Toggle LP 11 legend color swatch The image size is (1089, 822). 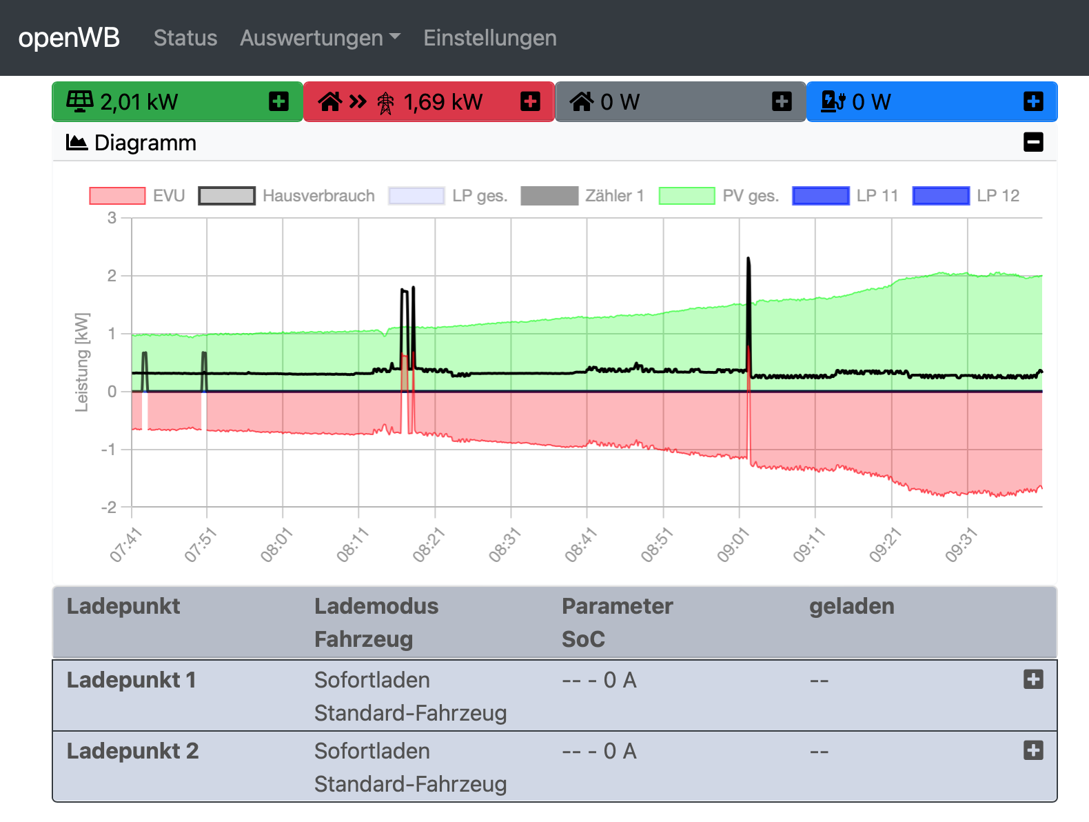820,196
